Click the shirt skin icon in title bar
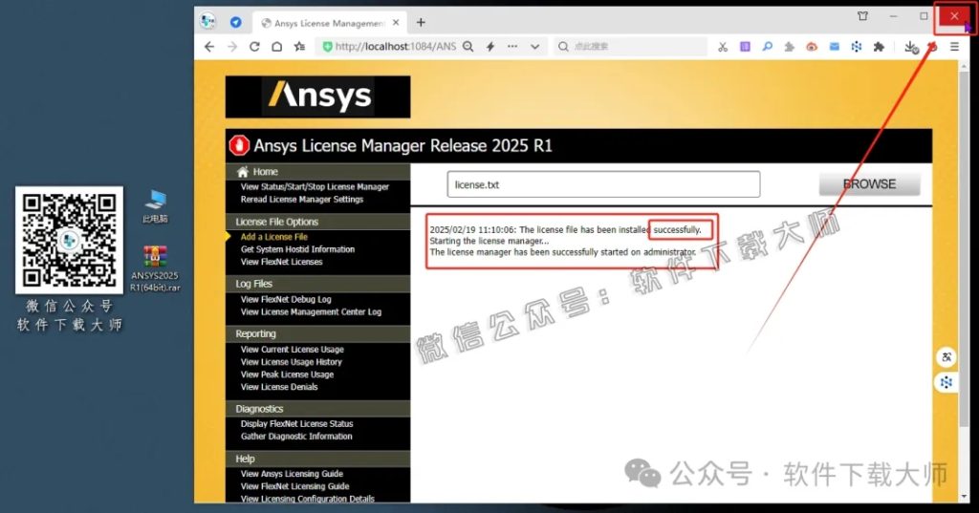Viewport: 979px width, 513px height. 863,16
